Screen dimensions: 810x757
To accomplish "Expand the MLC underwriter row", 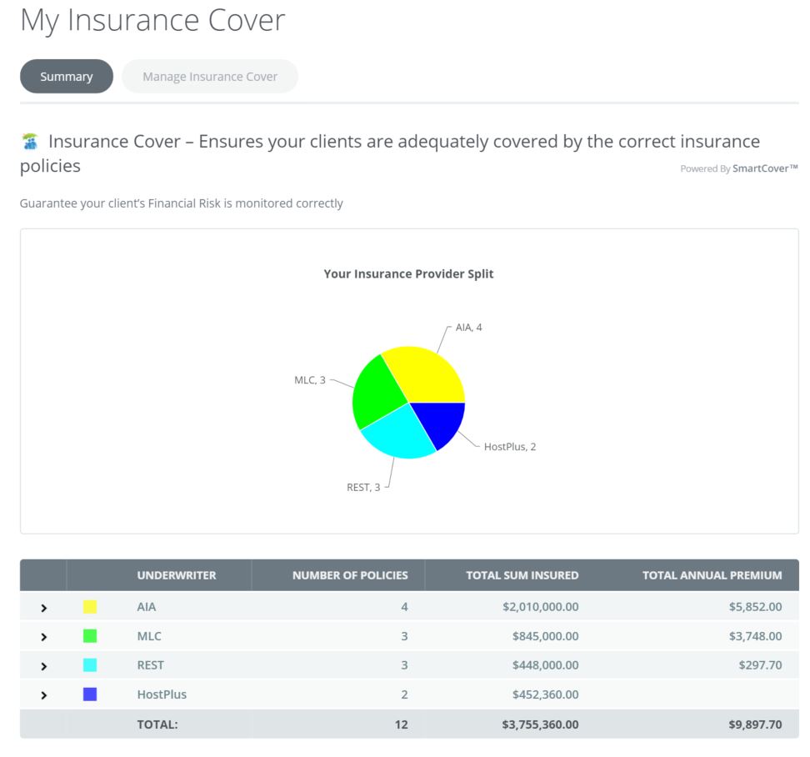I will tap(44, 637).
